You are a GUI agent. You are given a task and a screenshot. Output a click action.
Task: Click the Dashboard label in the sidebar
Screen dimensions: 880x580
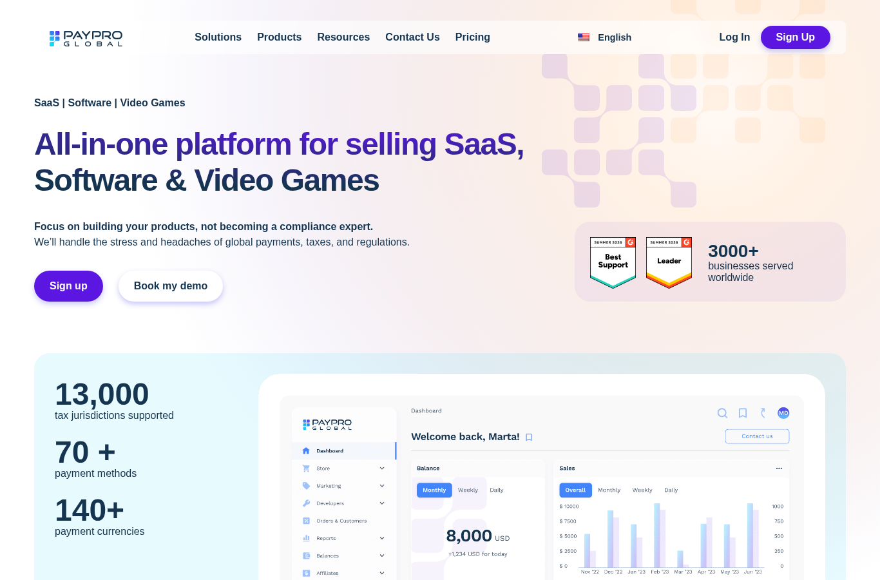click(330, 451)
